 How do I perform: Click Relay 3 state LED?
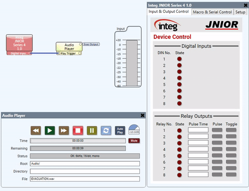[x=179, y=143]
